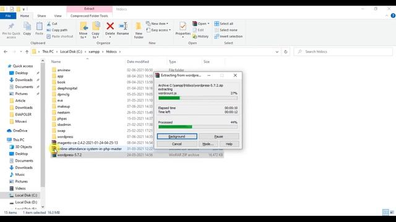Select Local Disk (C:) in navigation pane
396x222 pixels.
tap(26, 195)
